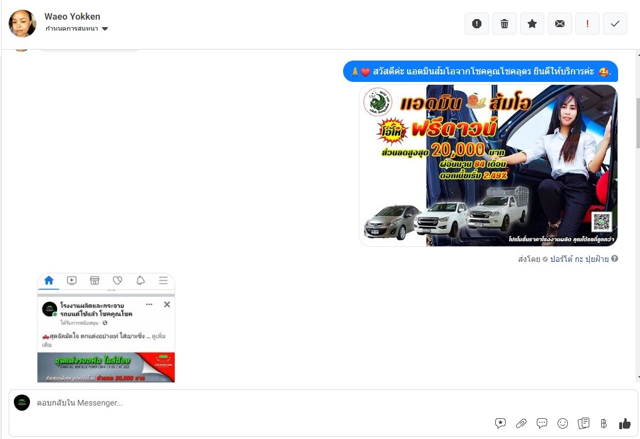
Task: Open saved replies via starred speech bubble
Action: (500, 423)
